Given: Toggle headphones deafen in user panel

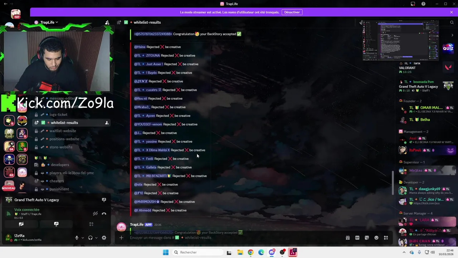Looking at the screenshot, I should point(90,238).
